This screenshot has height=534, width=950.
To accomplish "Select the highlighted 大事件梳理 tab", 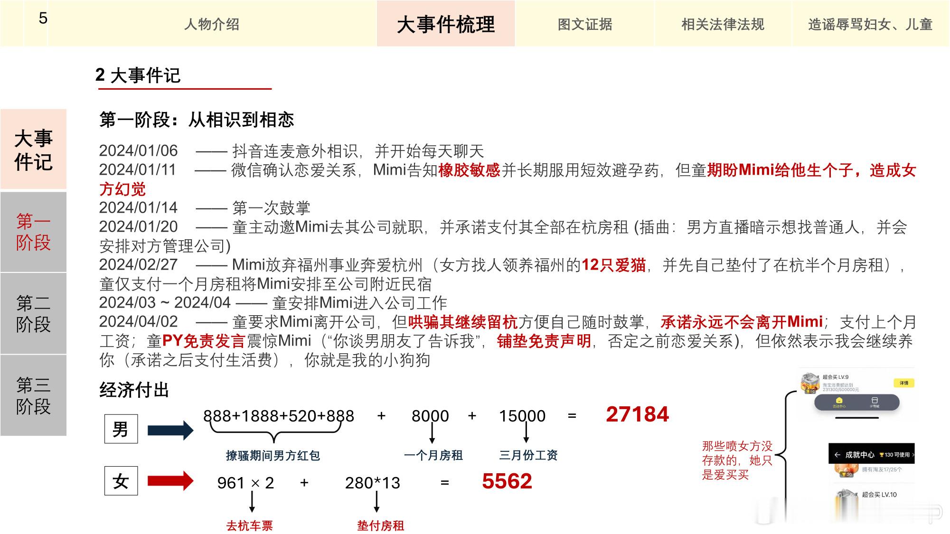I will tap(446, 24).
